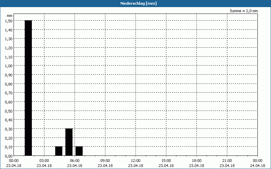The image size is (271, 169).
Task: Click the 0,10 mm bar just after 06:00
Action: point(79,151)
